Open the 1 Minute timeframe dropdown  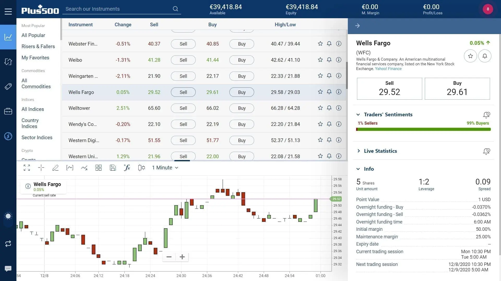[165, 168]
